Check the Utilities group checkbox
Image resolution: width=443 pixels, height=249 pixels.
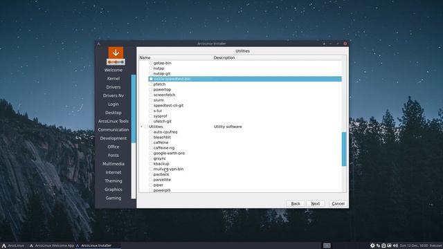point(146,127)
